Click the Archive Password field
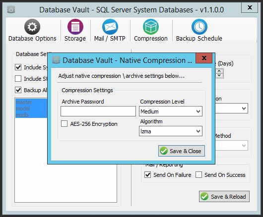Image resolution: width=263 pixels, height=217 pixels. coord(98,111)
